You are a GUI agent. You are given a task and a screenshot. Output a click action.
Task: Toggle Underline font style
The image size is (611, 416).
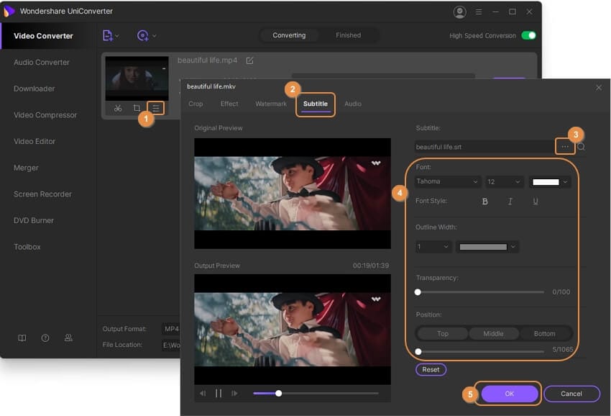coord(536,202)
